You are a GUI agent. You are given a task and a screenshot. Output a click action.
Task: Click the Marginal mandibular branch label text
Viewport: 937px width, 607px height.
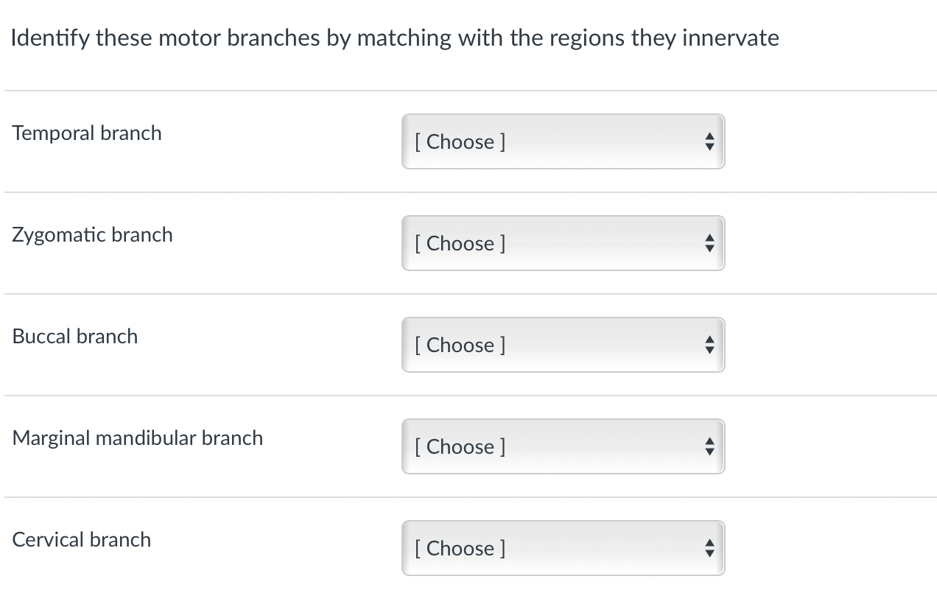(x=138, y=438)
